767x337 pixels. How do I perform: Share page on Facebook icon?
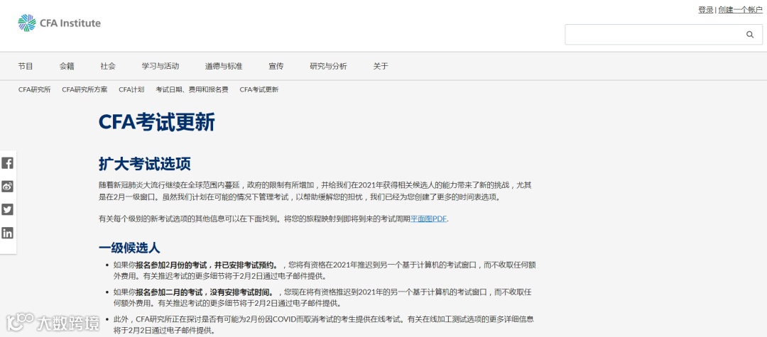pyautogui.click(x=7, y=163)
